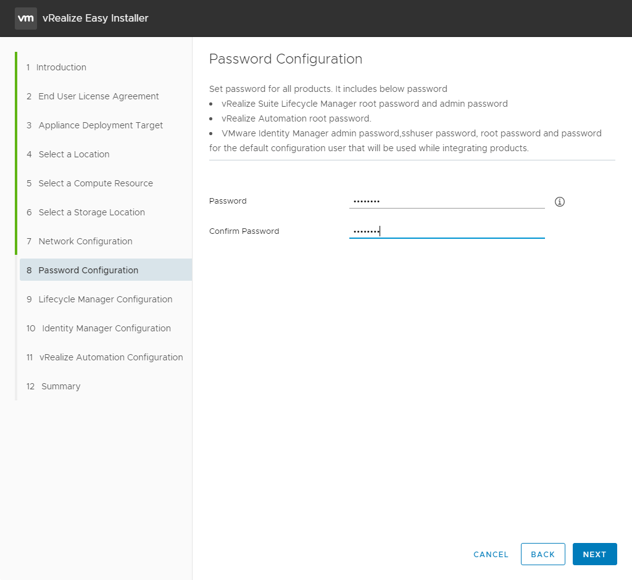The height and width of the screenshot is (580, 632).
Task: Open Network Configuration step
Action: (80, 241)
